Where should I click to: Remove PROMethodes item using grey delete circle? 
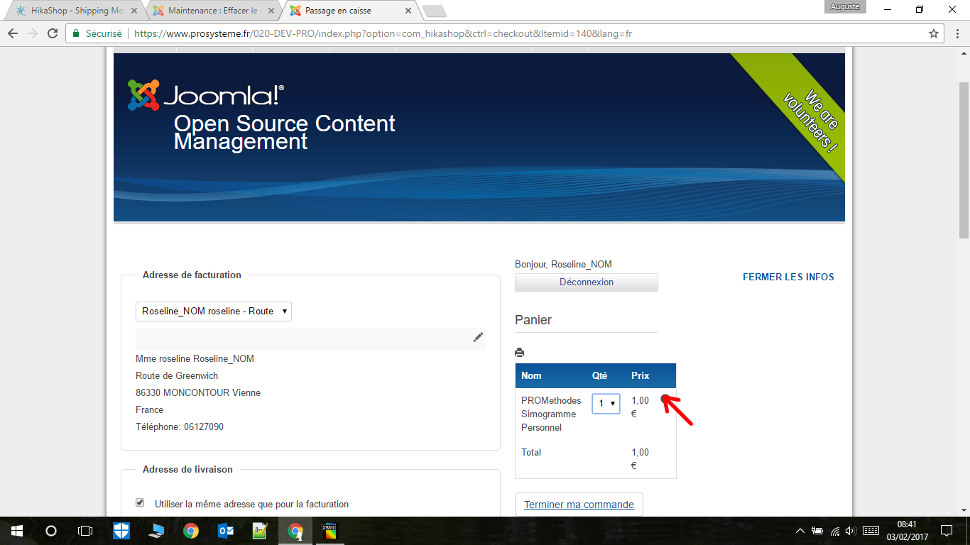(x=665, y=400)
